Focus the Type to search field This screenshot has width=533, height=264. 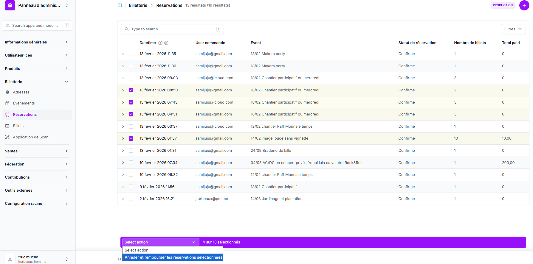(172, 29)
